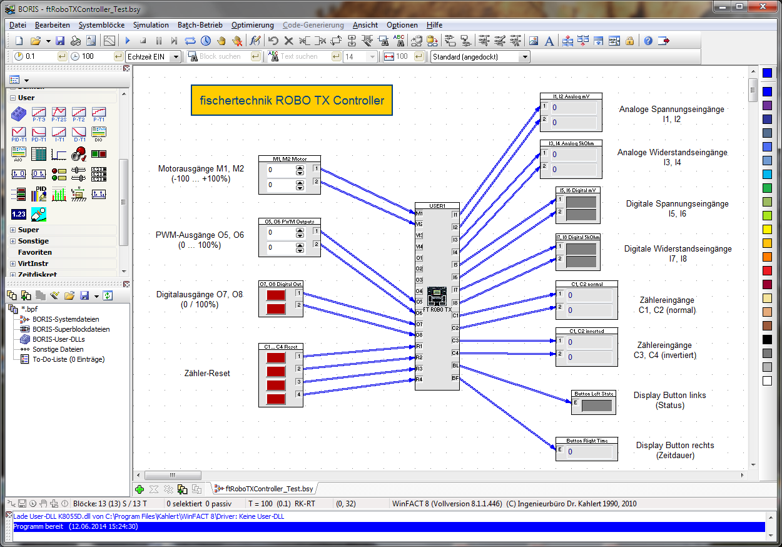Open block library view dropdown arrow
Screen dimensions: 782x547
pos(26,80)
